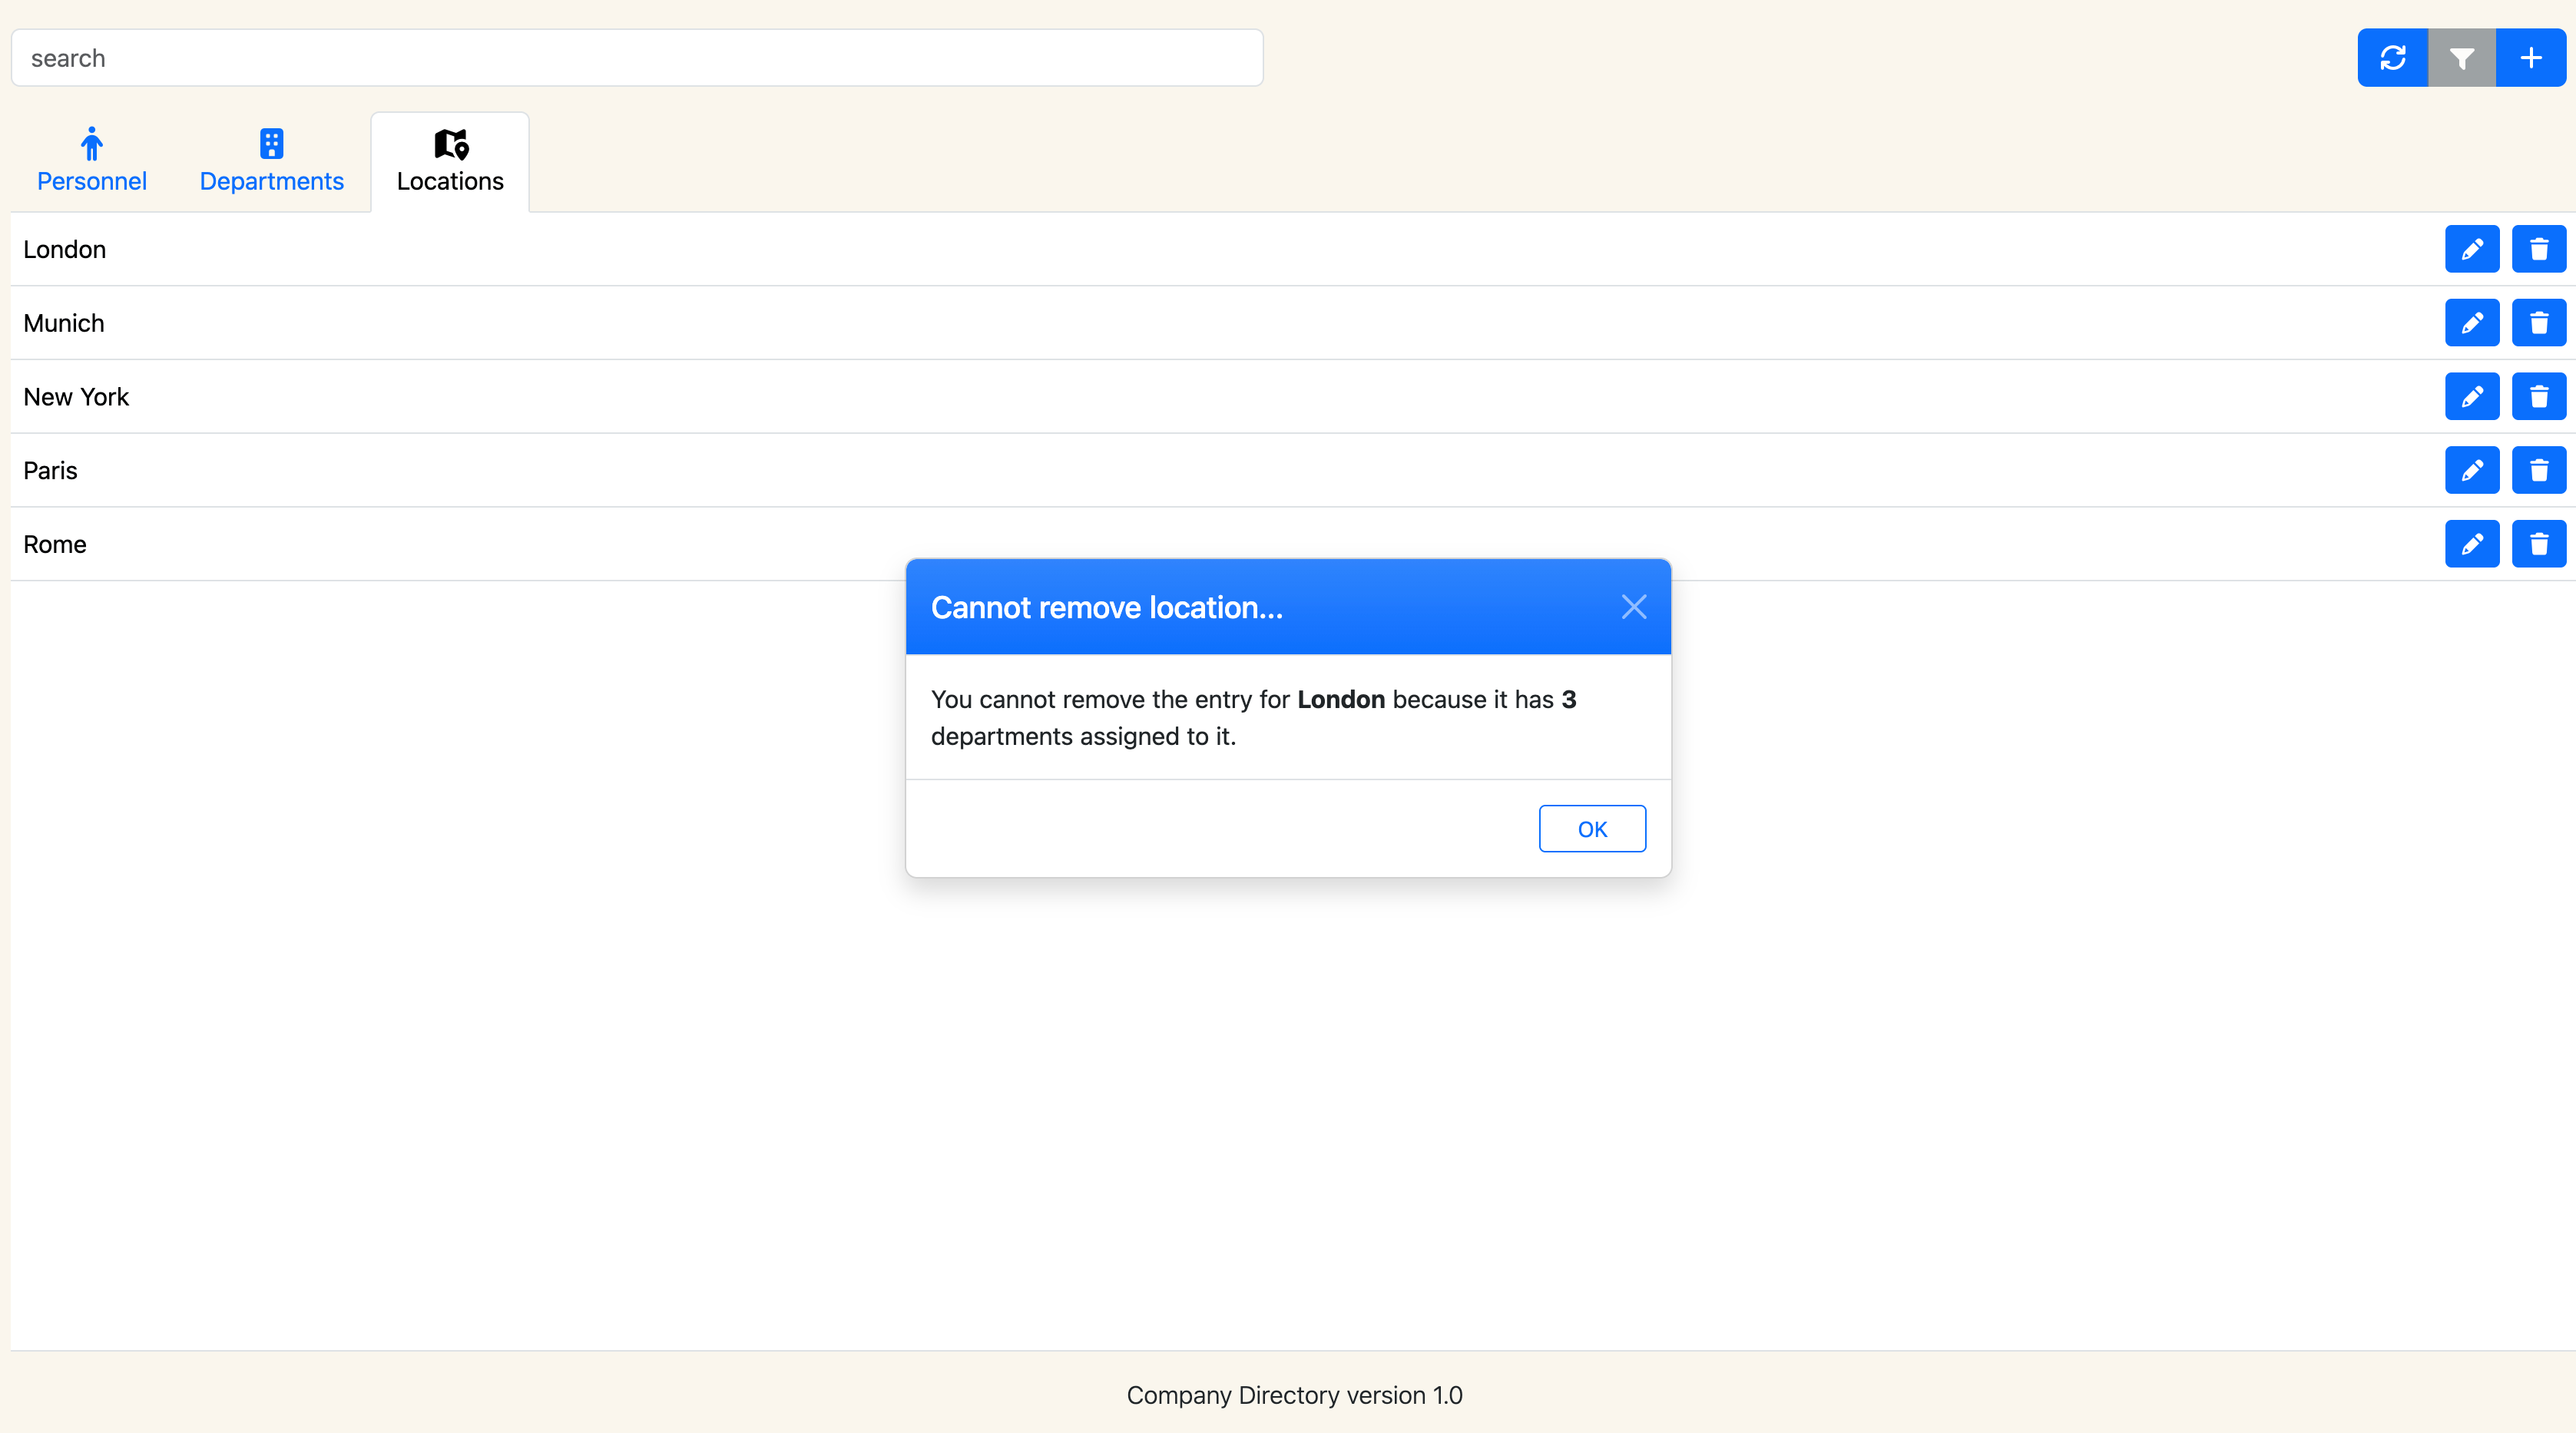
Task: Click the London row text
Action: point(65,249)
